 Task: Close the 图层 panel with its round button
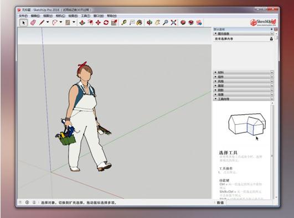point(272,86)
